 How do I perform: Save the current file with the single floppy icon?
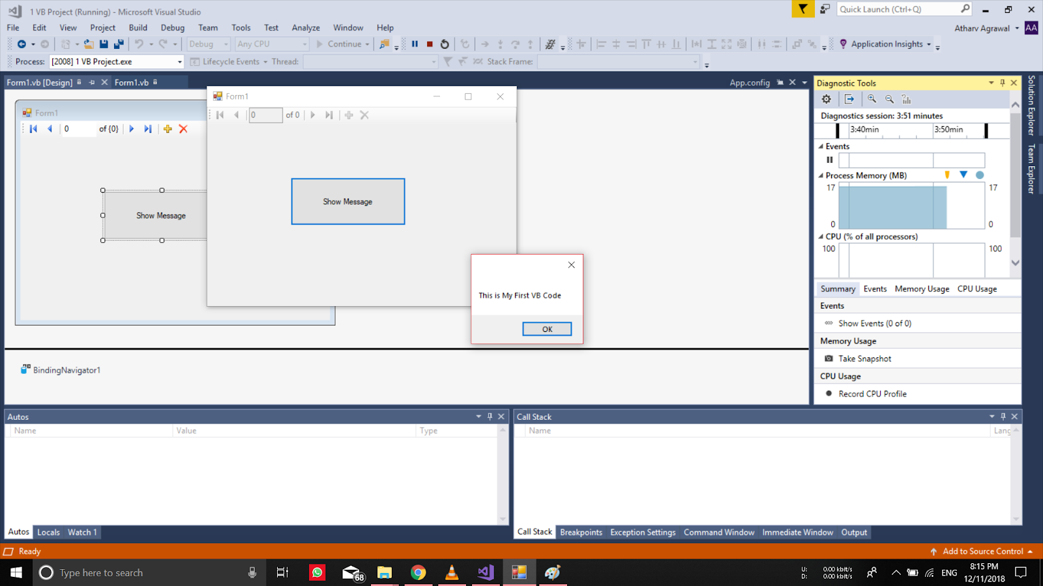pos(104,44)
